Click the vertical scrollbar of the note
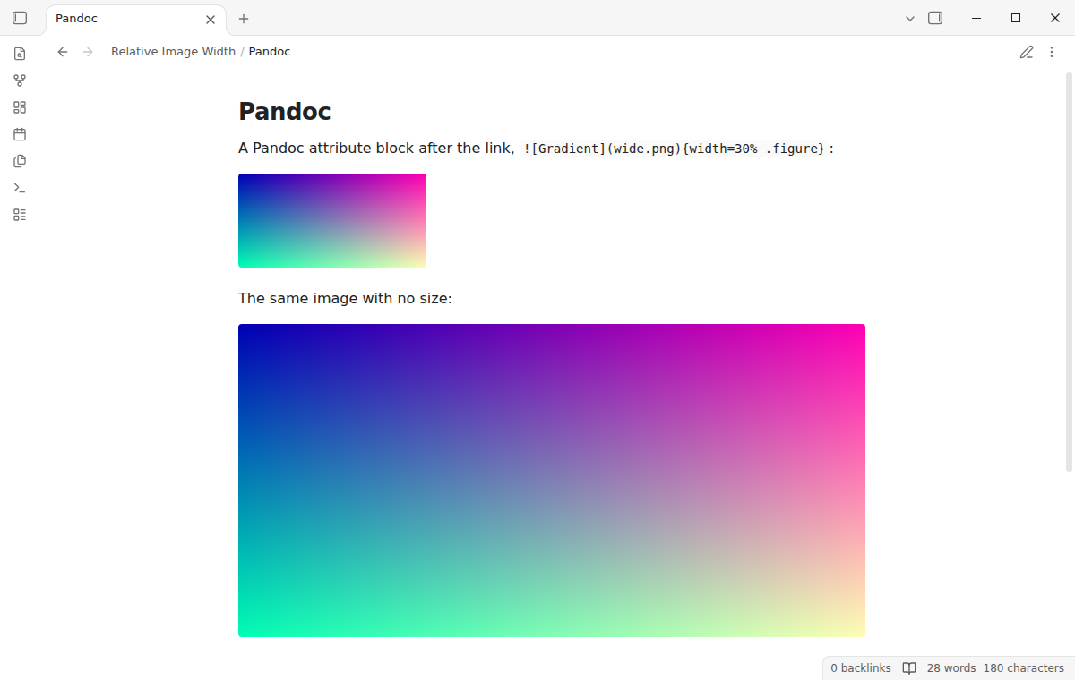 [x=1069, y=271]
